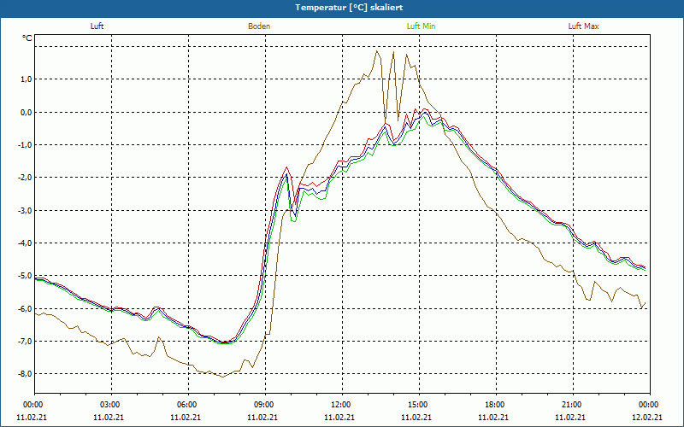Click the '-6,0' y-axis value
Screen dimensions: 684x427
pyautogui.click(x=25, y=308)
